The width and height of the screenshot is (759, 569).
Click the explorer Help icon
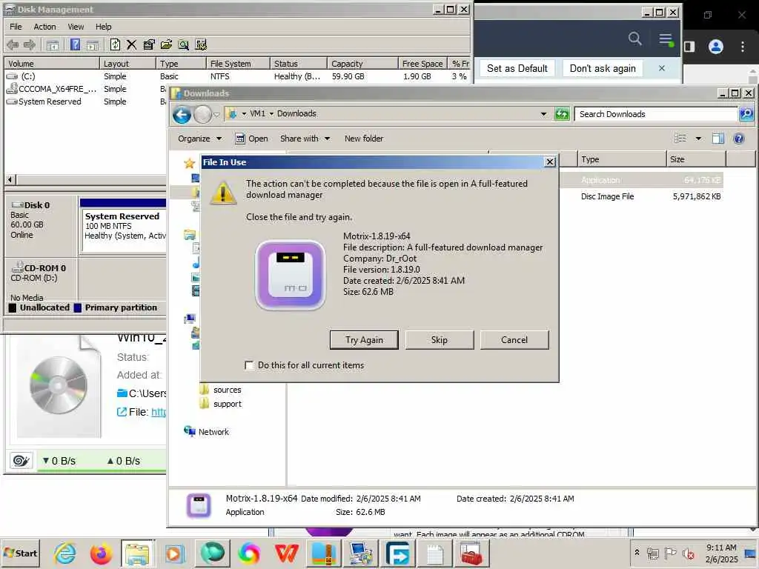[739, 139]
